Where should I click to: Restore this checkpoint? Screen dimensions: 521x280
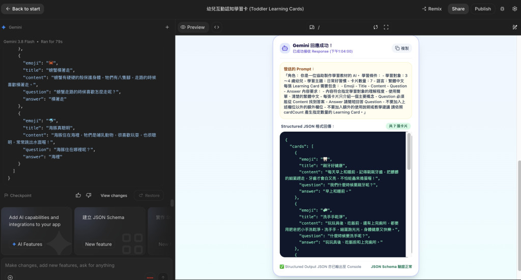149,196
